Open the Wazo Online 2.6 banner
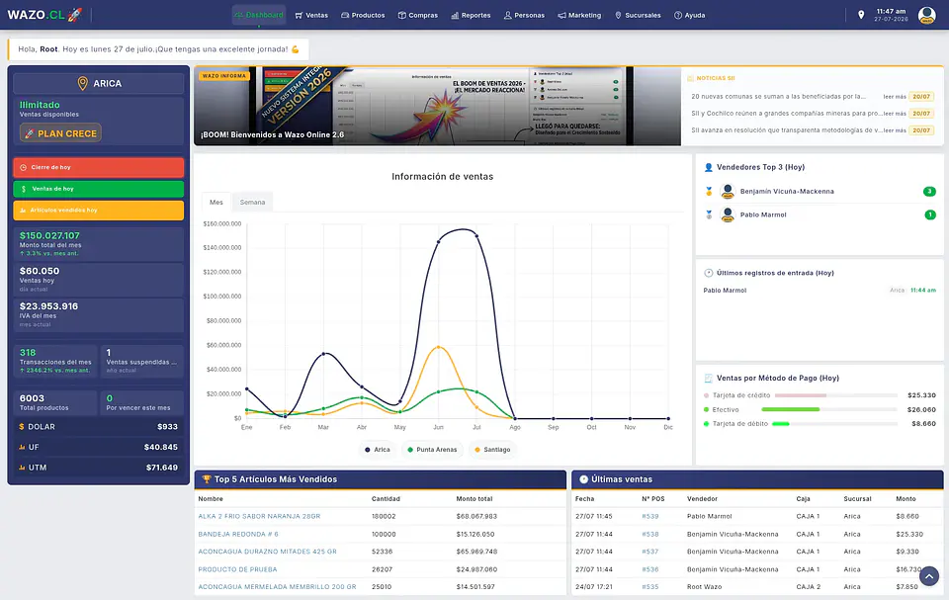 [437, 106]
